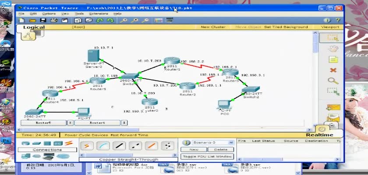Open the Custom Devices Dialog icon
The image size is (368, 175).
pyautogui.click(x=170, y=21)
